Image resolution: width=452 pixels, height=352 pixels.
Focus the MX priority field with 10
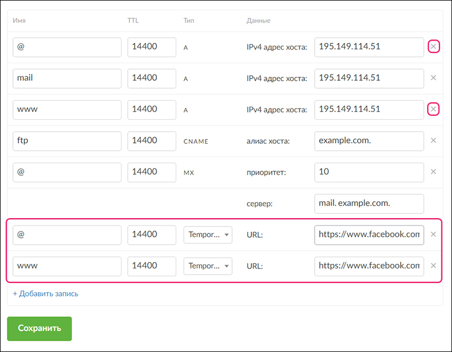pos(368,172)
